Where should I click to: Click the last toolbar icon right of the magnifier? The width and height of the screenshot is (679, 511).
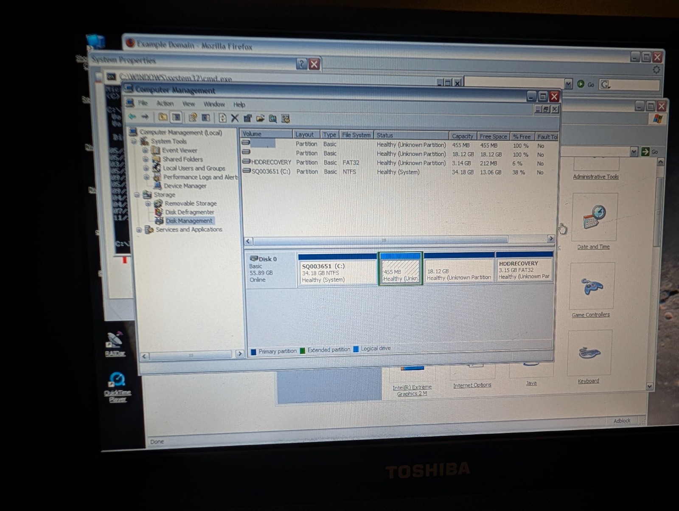tap(286, 119)
